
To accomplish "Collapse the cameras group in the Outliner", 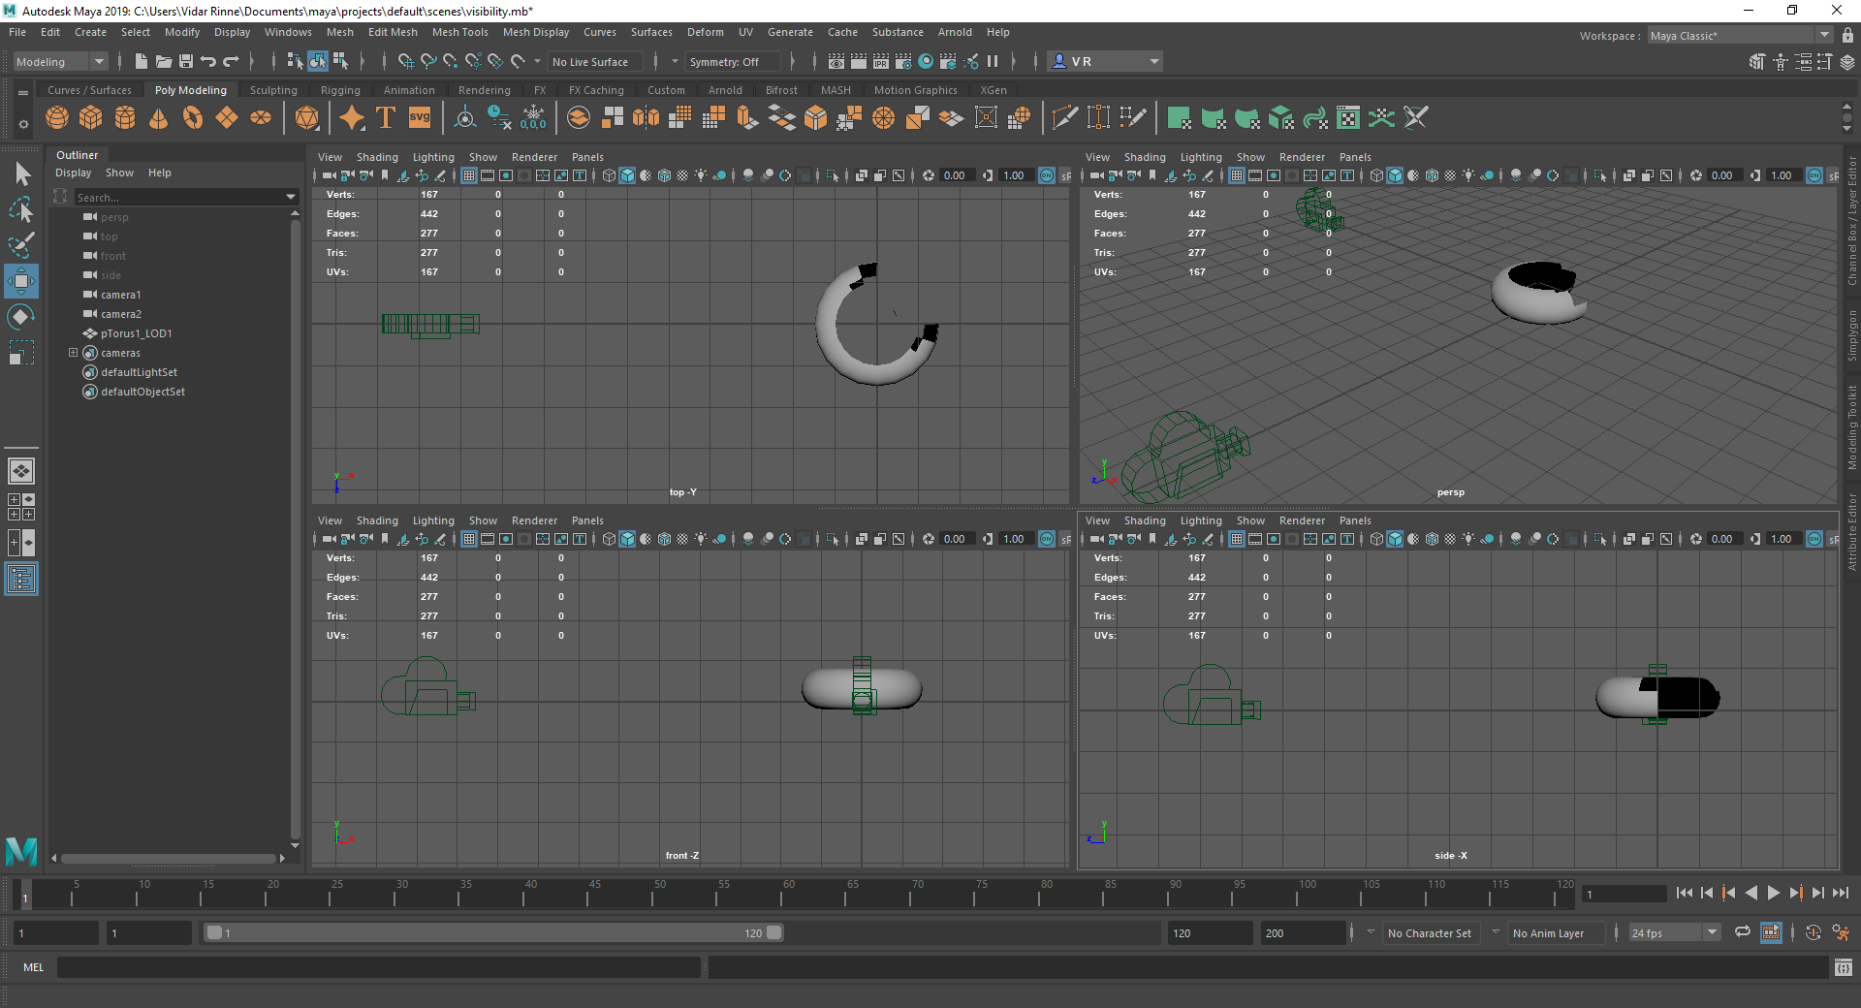I will (x=74, y=352).
